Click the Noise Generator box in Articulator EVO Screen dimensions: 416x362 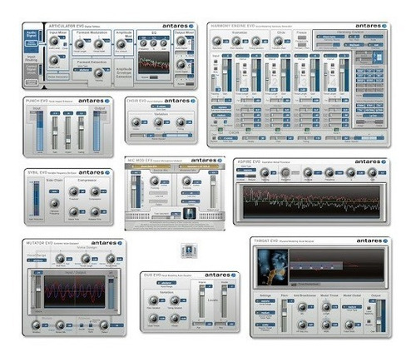(57, 77)
